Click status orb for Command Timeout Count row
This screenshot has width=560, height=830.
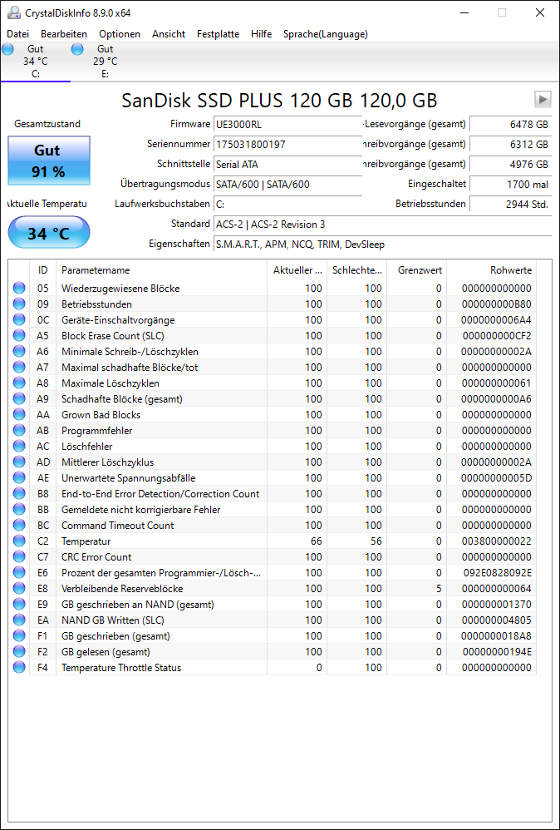tap(19, 526)
